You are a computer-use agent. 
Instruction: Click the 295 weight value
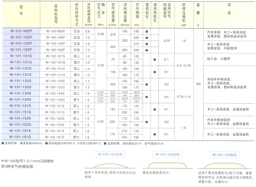click(x=198, y=84)
